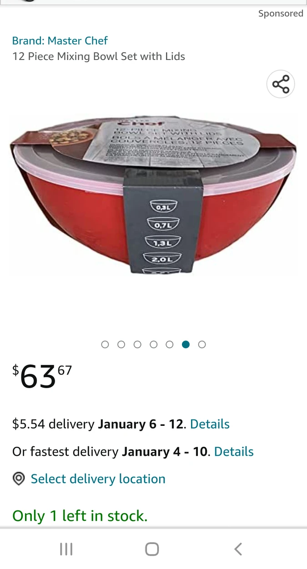
Task: Tap the Android home button
Action: coord(152,549)
